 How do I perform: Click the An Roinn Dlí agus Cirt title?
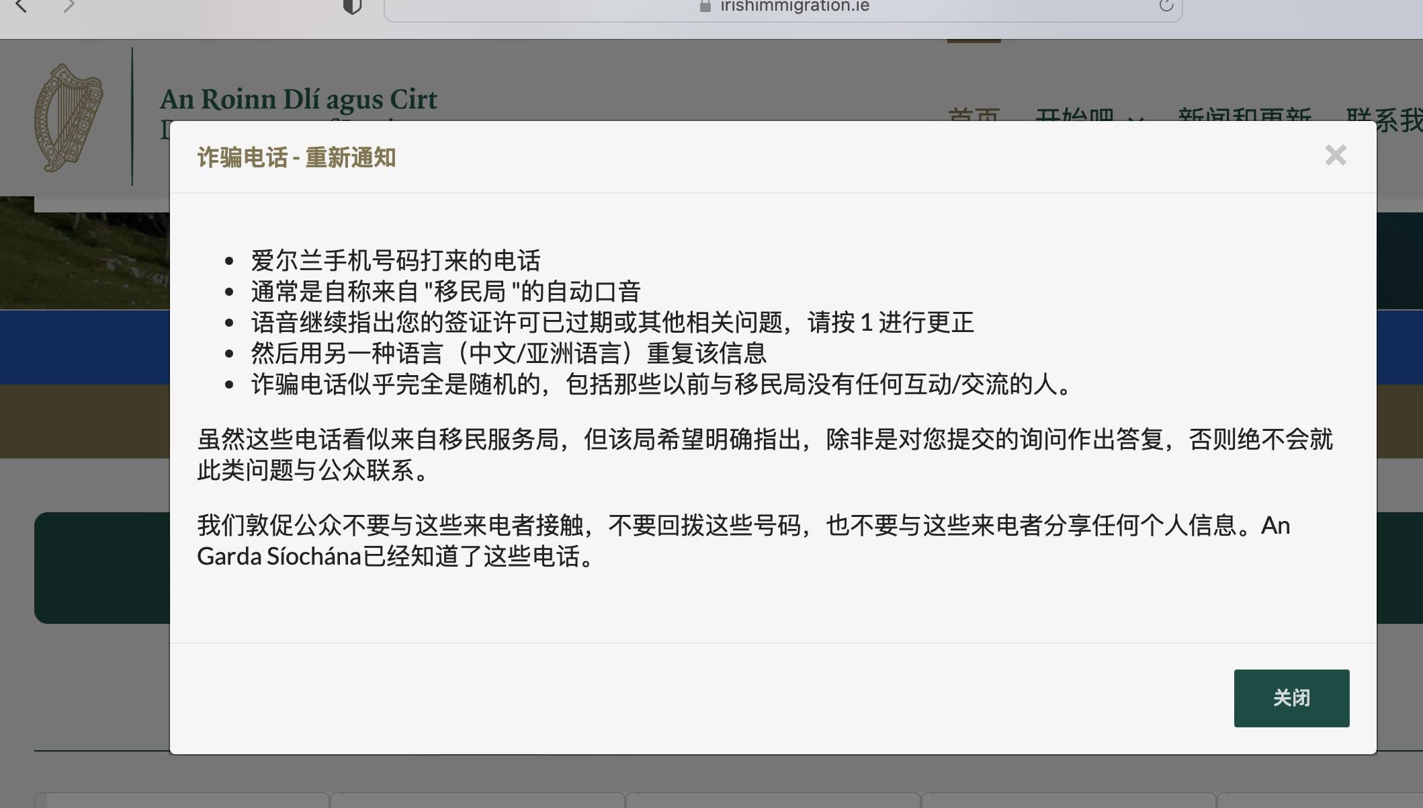click(x=298, y=98)
